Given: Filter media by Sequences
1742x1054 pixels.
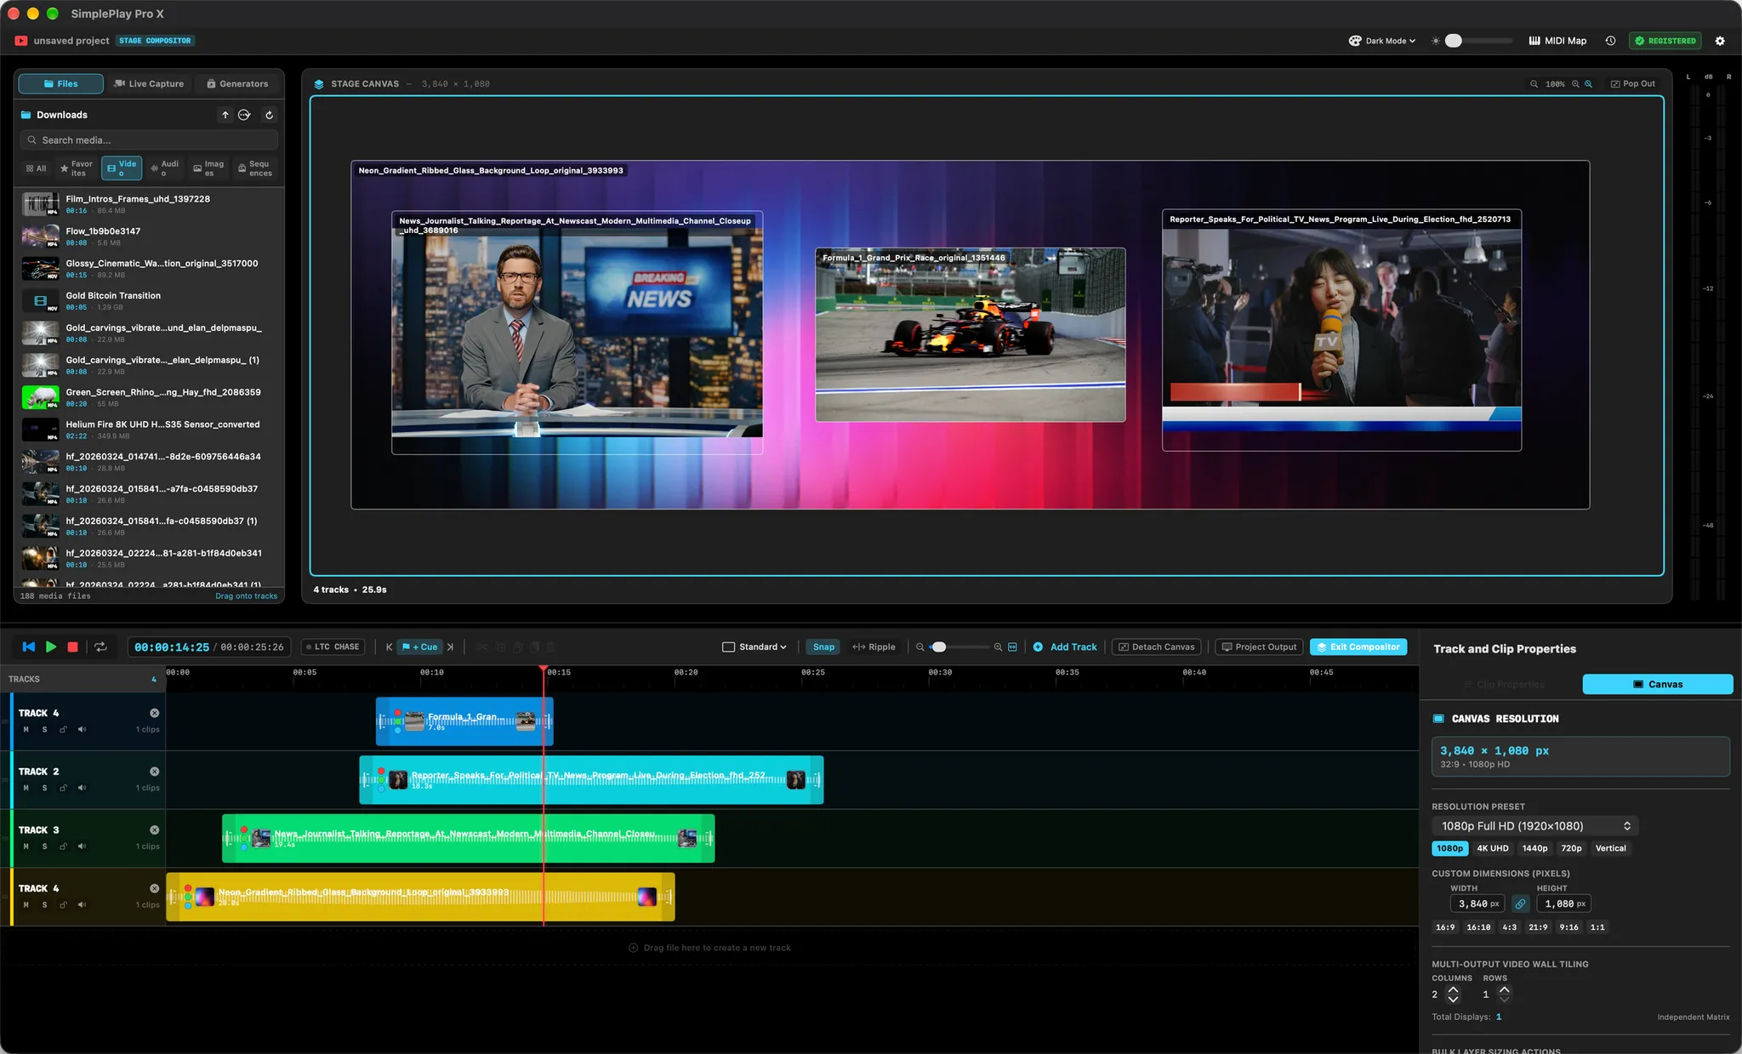Looking at the screenshot, I should click(x=255, y=168).
